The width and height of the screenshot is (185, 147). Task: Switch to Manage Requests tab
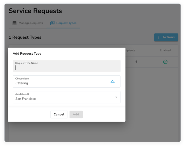pos(28,23)
